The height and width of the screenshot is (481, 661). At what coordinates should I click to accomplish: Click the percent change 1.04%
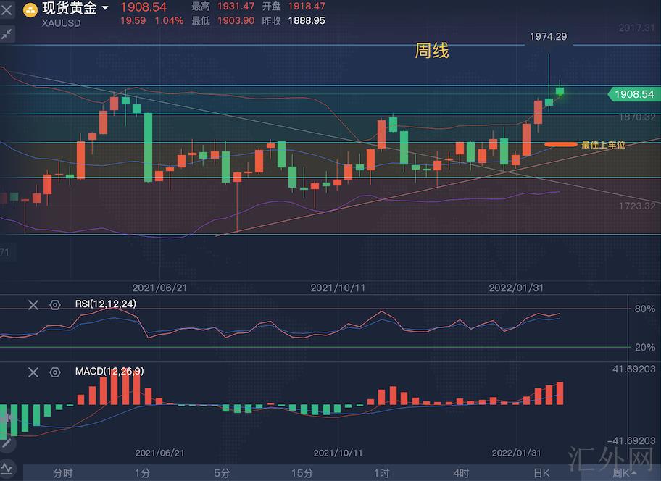coord(169,20)
